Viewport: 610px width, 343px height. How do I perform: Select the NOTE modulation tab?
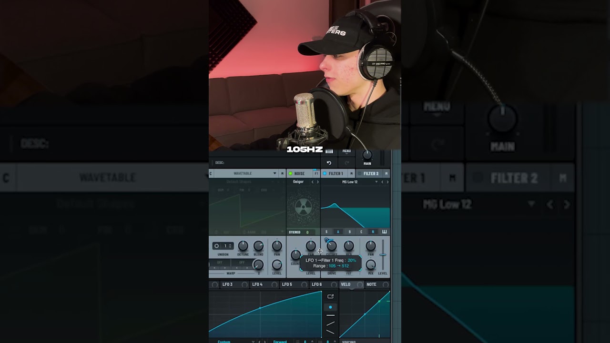(371, 284)
